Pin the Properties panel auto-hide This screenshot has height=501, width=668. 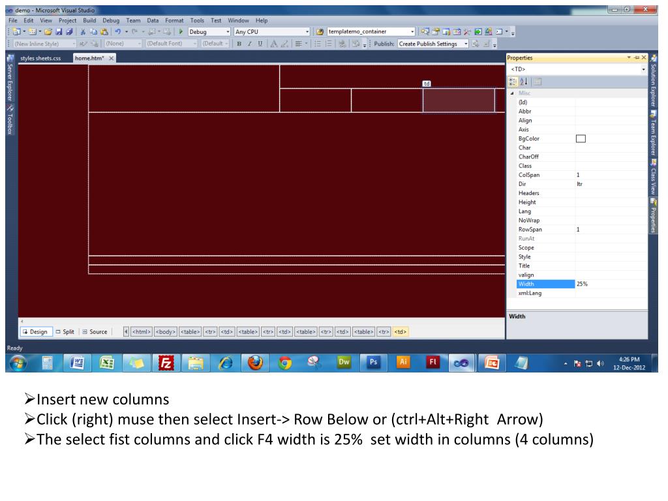[x=637, y=57]
